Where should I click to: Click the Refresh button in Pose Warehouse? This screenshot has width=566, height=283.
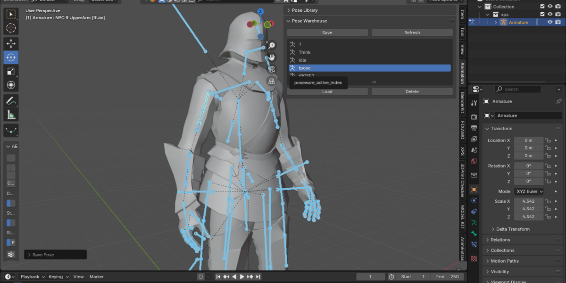(412, 33)
